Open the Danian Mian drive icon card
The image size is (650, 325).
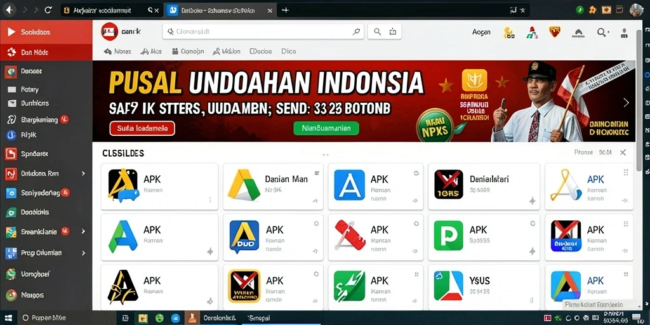pyautogui.click(x=244, y=185)
